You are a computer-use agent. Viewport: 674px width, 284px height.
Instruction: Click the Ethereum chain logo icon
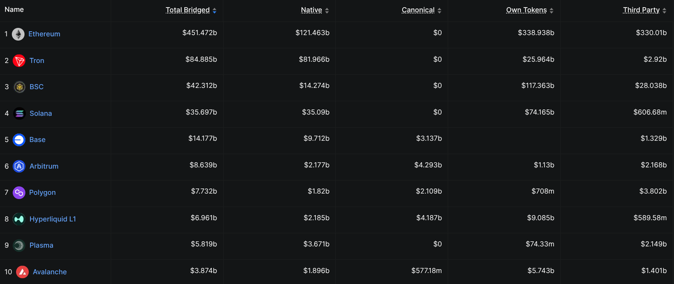pos(18,34)
